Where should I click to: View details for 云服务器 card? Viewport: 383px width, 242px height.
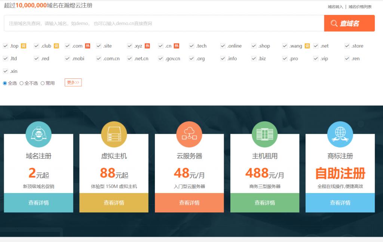pyautogui.click(x=189, y=203)
